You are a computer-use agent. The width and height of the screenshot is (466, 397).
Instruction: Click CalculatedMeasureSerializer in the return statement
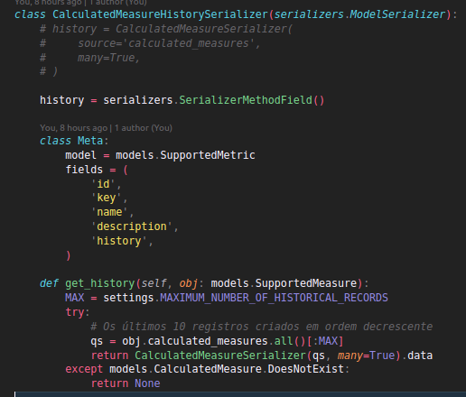220,355
